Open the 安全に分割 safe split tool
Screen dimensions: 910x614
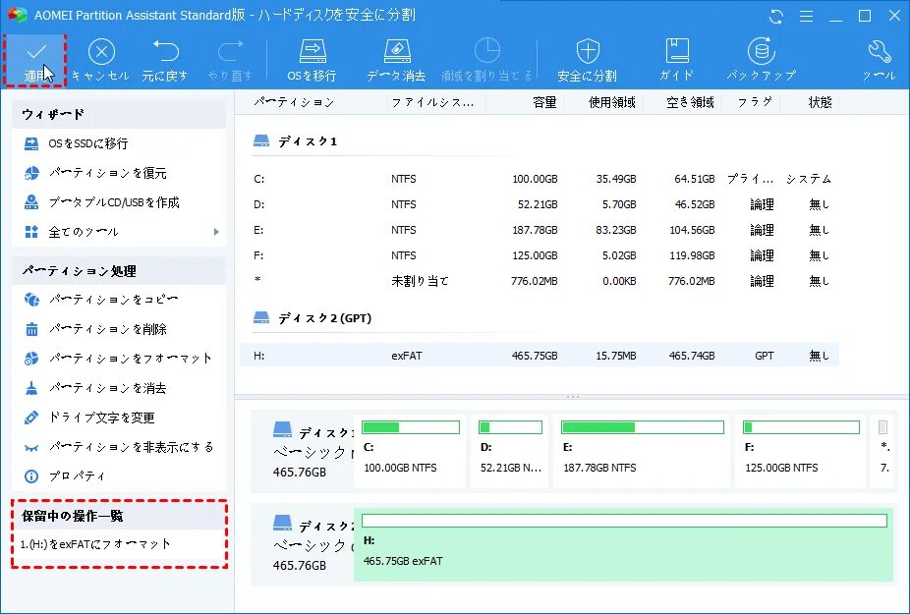587,60
